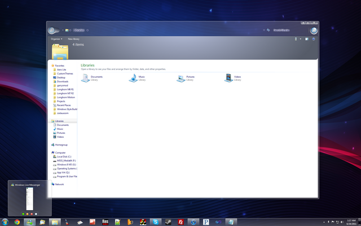Screen dimensions: 361x226
Task: Select the Longhorn Motion favorite folder
Action: click(x=65, y=97)
